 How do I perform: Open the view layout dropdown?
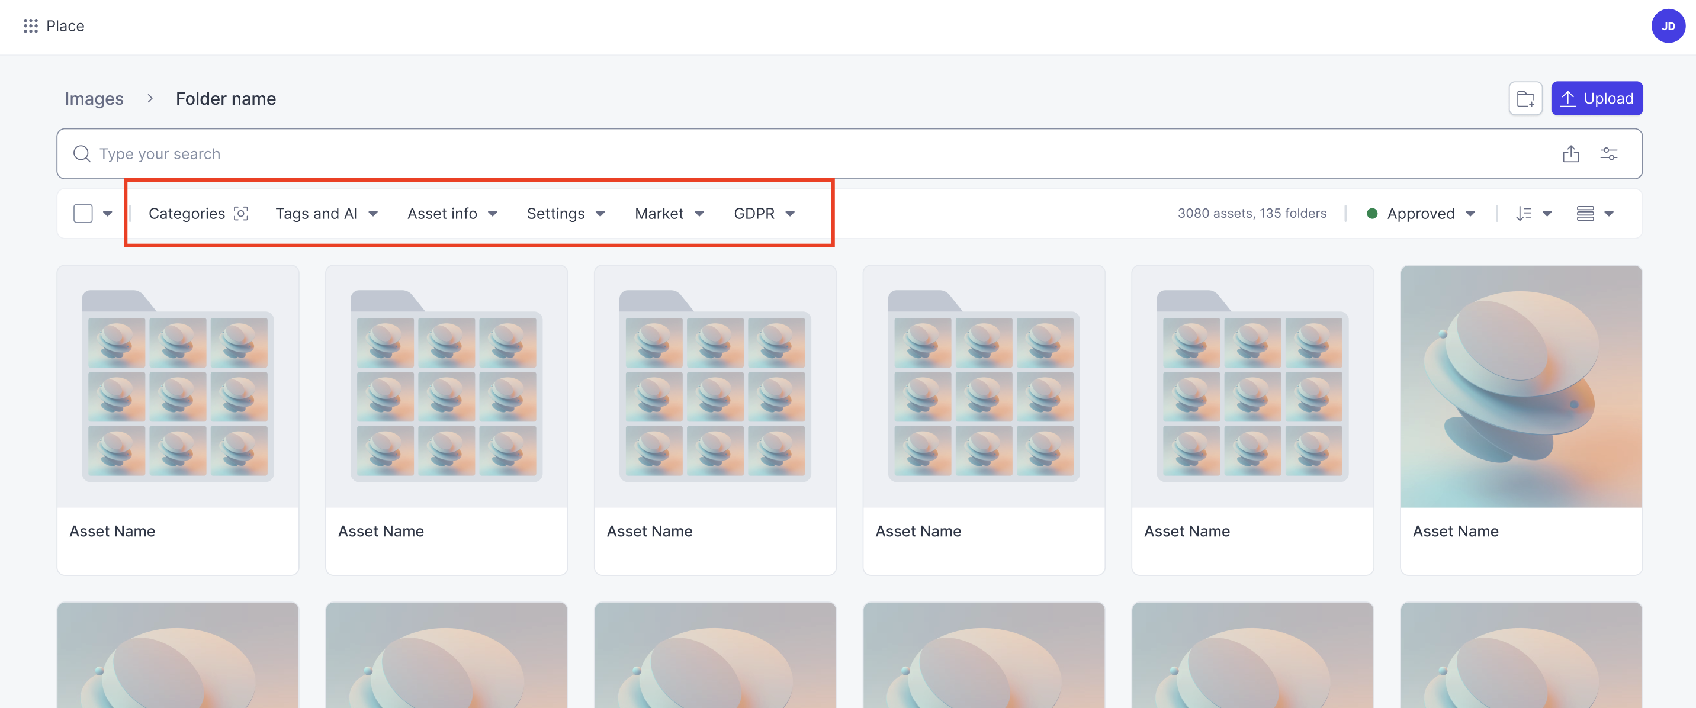1595,214
